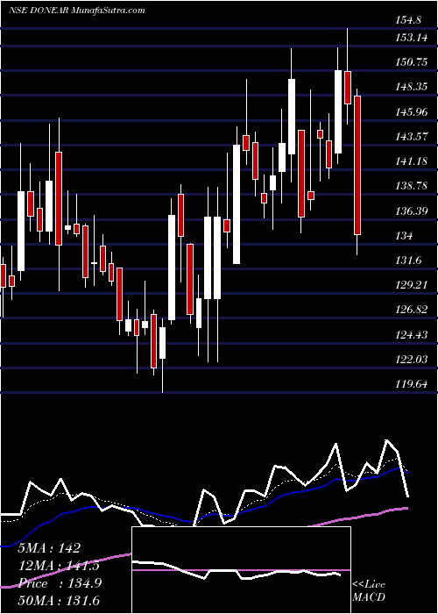This screenshot has height=614, width=438.
Task: Click the 129.21 price axis label
Action: [412, 285]
